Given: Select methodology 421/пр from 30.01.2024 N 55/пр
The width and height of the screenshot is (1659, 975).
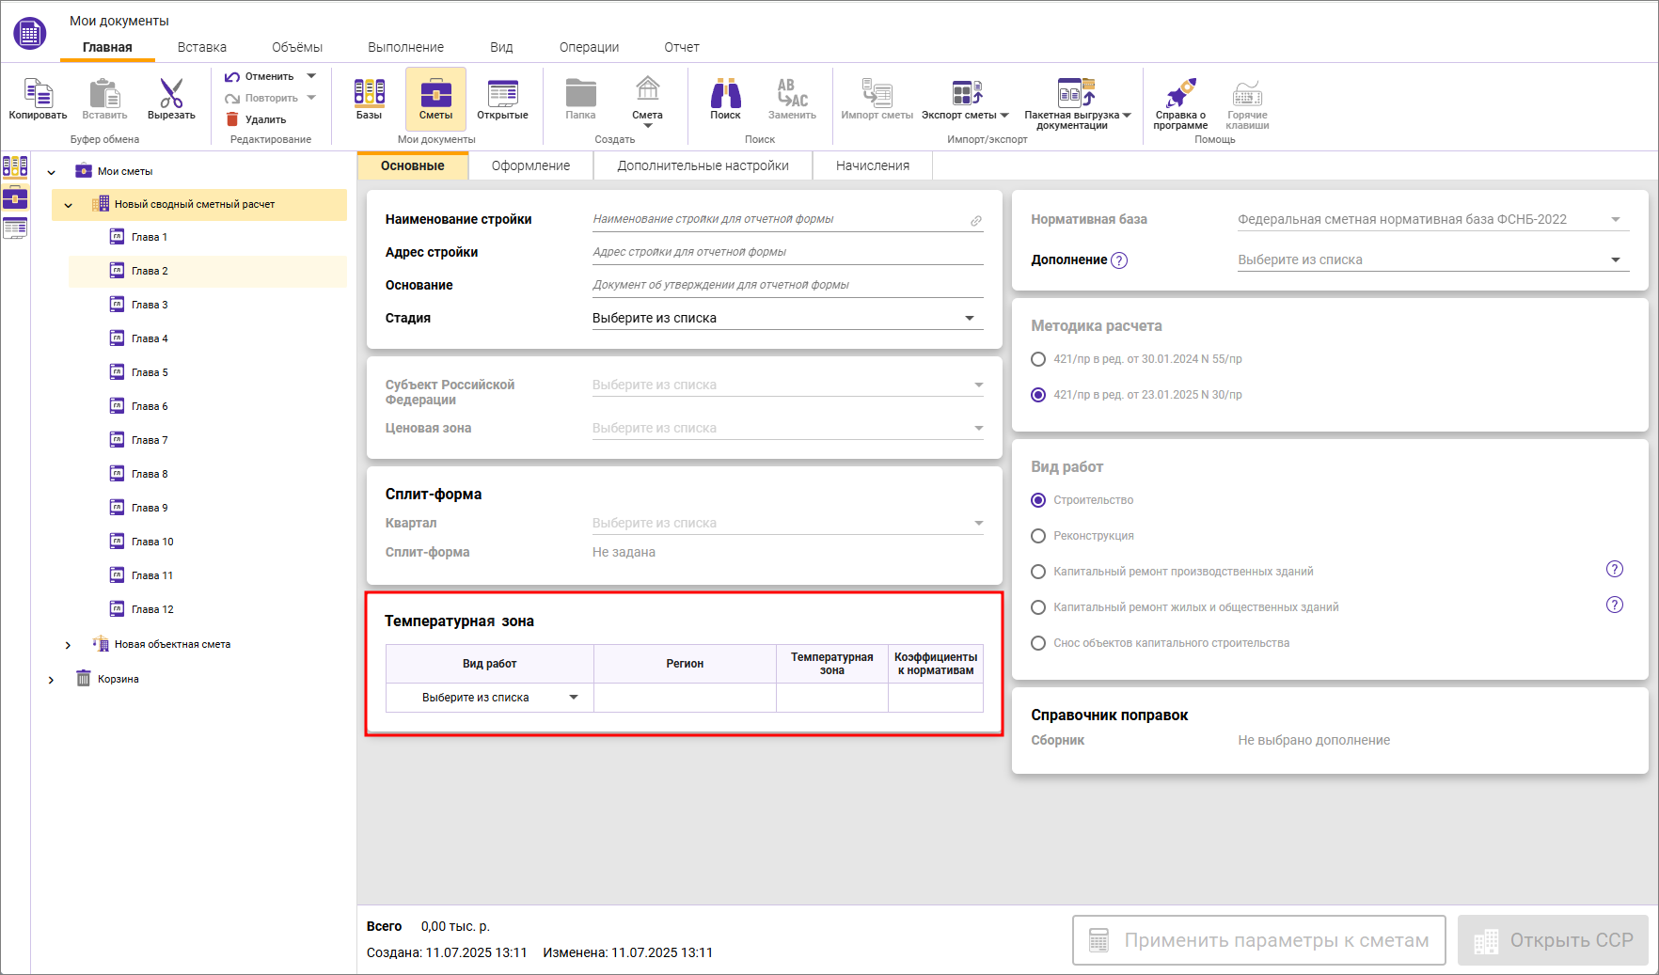Looking at the screenshot, I should 1038,359.
